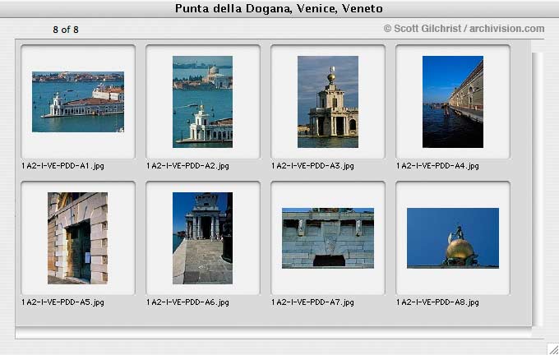Click the Scott Gilchrist archivision.com credit
This screenshot has width=559, height=355.
[464, 29]
